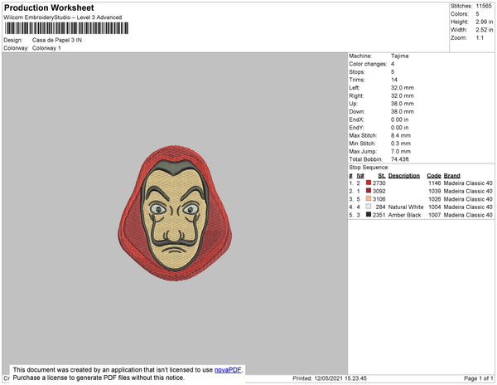Select the peach 3106 color swatch

[369, 198]
